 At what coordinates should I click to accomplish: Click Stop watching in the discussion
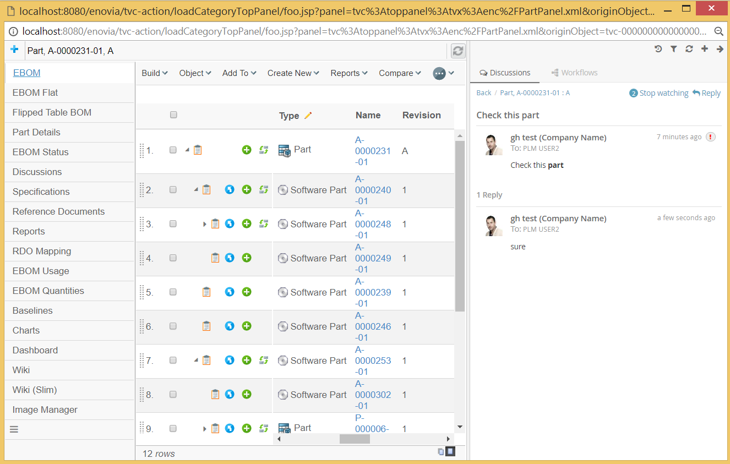[x=664, y=92]
